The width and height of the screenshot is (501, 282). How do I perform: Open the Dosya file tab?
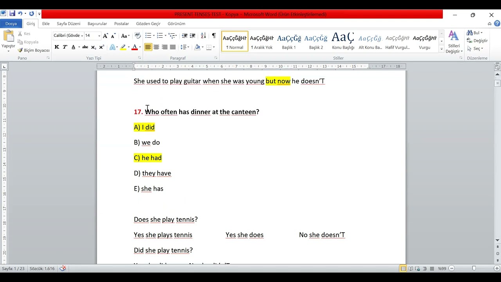click(11, 24)
